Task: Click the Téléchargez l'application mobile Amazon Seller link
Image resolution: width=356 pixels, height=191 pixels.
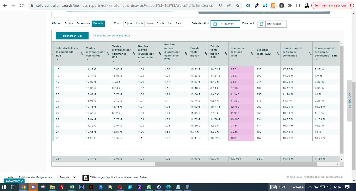Action: (x=118, y=177)
